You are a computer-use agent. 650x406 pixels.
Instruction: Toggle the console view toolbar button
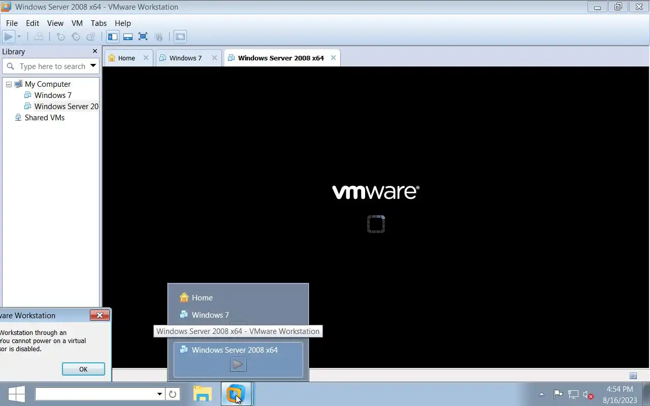(x=180, y=37)
